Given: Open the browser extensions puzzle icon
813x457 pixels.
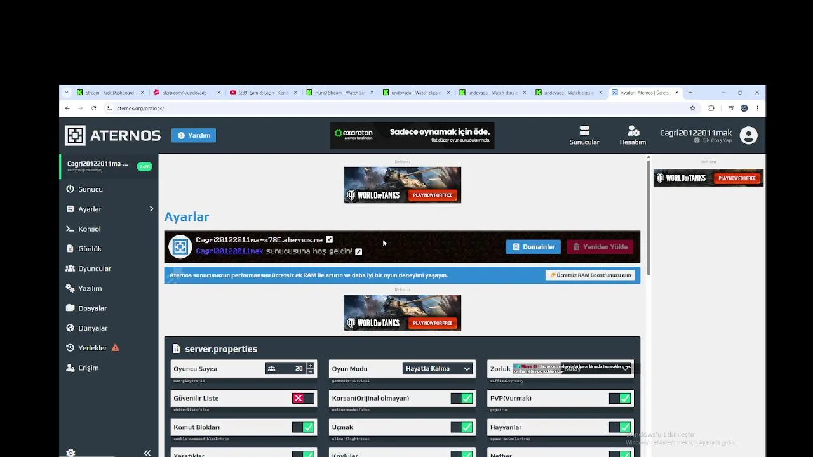Looking at the screenshot, I should coord(711,108).
